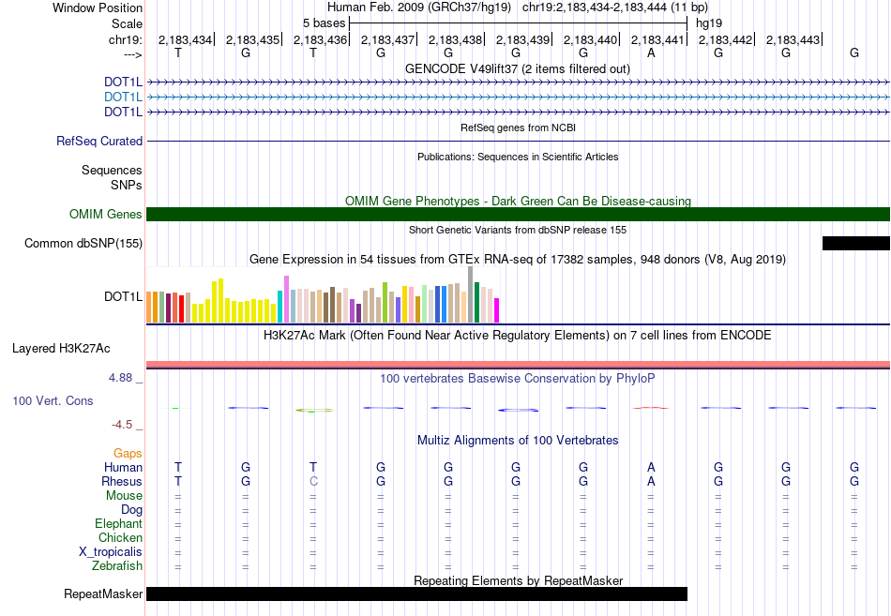Select the black dbSNP variant block
This screenshot has width=891, height=616.
pos(855,243)
